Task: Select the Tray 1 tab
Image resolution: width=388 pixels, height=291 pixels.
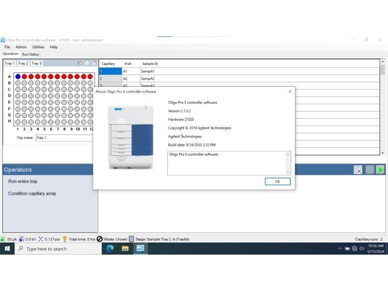Action: point(10,64)
